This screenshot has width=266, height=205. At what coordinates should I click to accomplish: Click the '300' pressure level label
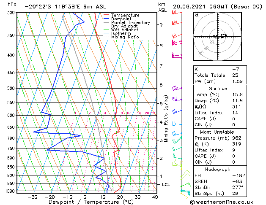11,13
